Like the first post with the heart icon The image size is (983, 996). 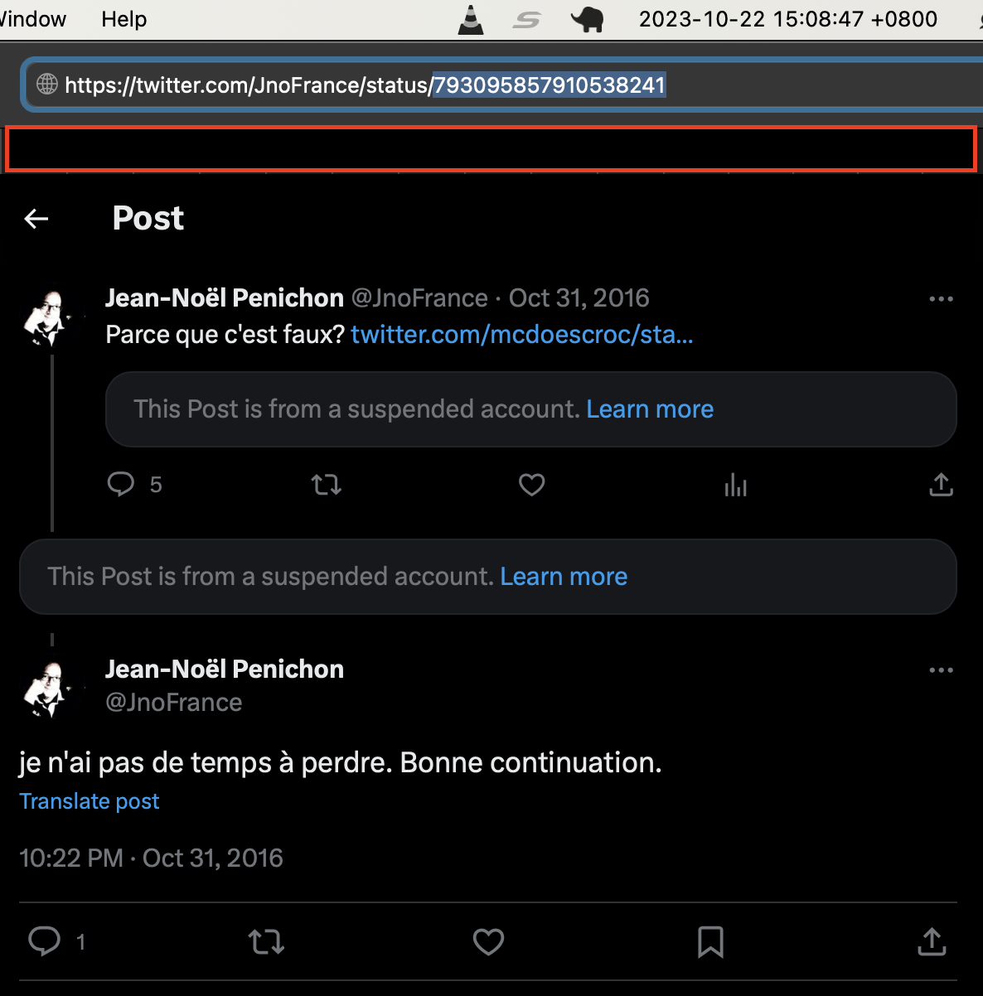click(x=531, y=485)
